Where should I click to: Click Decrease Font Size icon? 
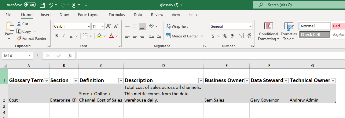click(x=116, y=26)
